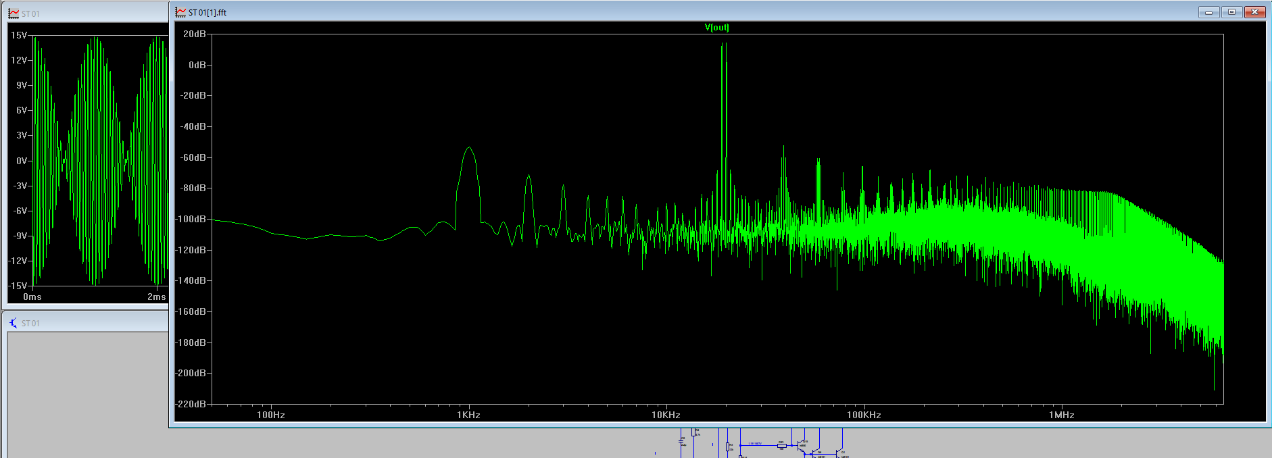Close the ST01[1].fft window
Image resolution: width=1272 pixels, height=458 pixels.
1254,12
